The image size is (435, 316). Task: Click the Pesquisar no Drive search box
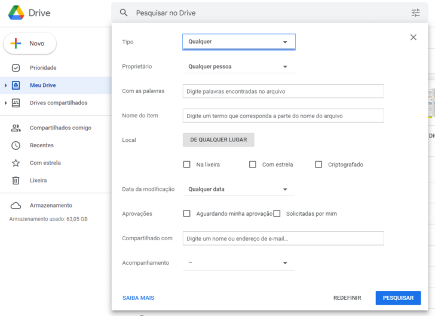(x=269, y=13)
